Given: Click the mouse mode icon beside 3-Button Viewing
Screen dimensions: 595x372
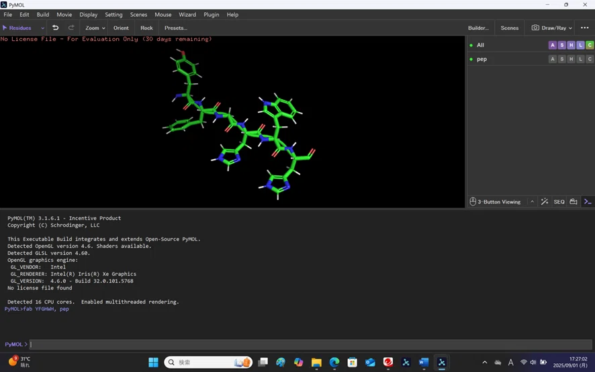Looking at the screenshot, I should point(473,201).
